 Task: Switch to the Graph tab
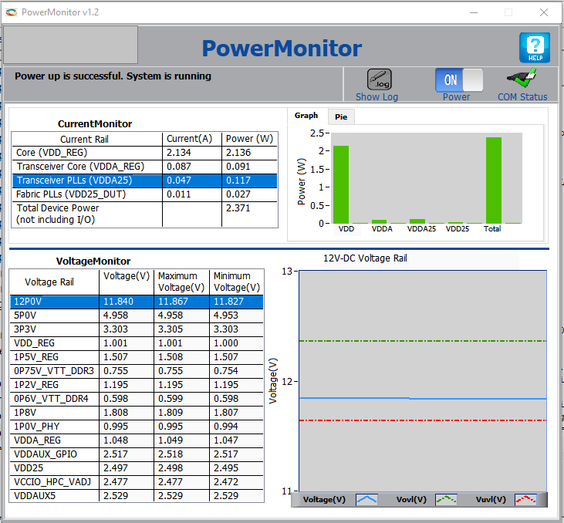[306, 116]
